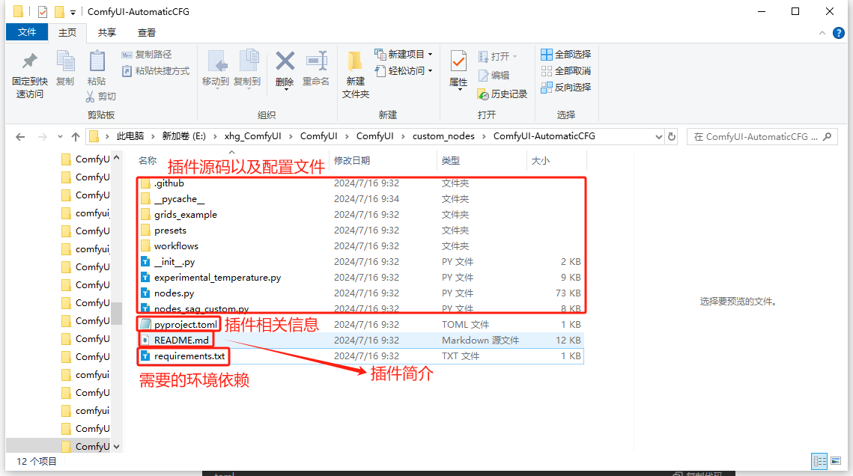This screenshot has height=476, width=853.
Task: Click the 粘贴 paste icon
Action: [97, 61]
